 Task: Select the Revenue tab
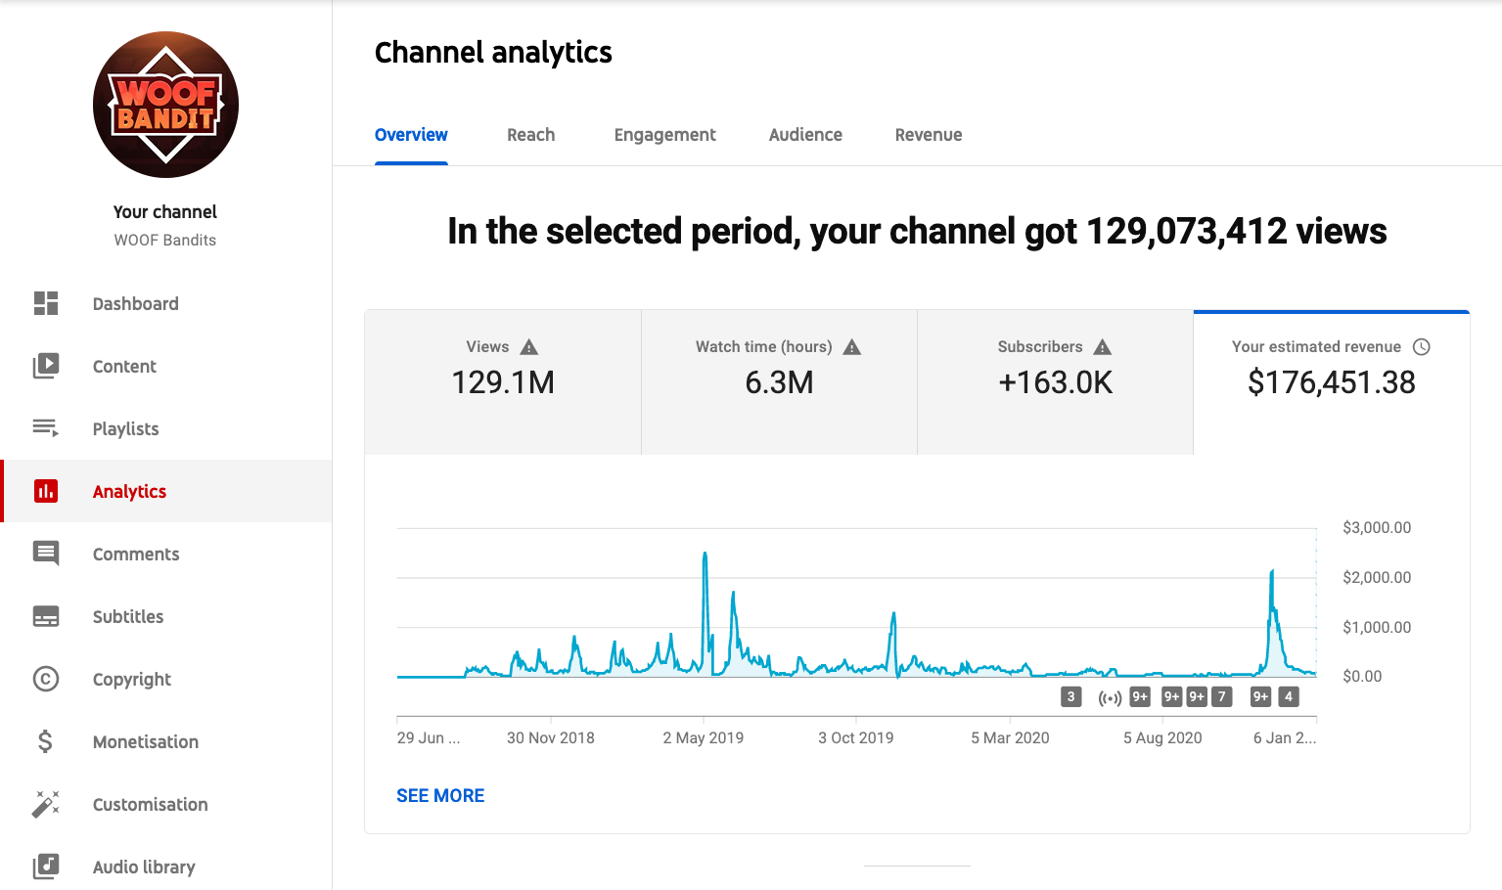(928, 135)
